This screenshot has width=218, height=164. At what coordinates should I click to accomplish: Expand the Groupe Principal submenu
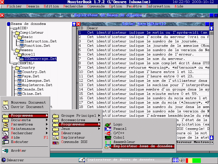pos(78,116)
